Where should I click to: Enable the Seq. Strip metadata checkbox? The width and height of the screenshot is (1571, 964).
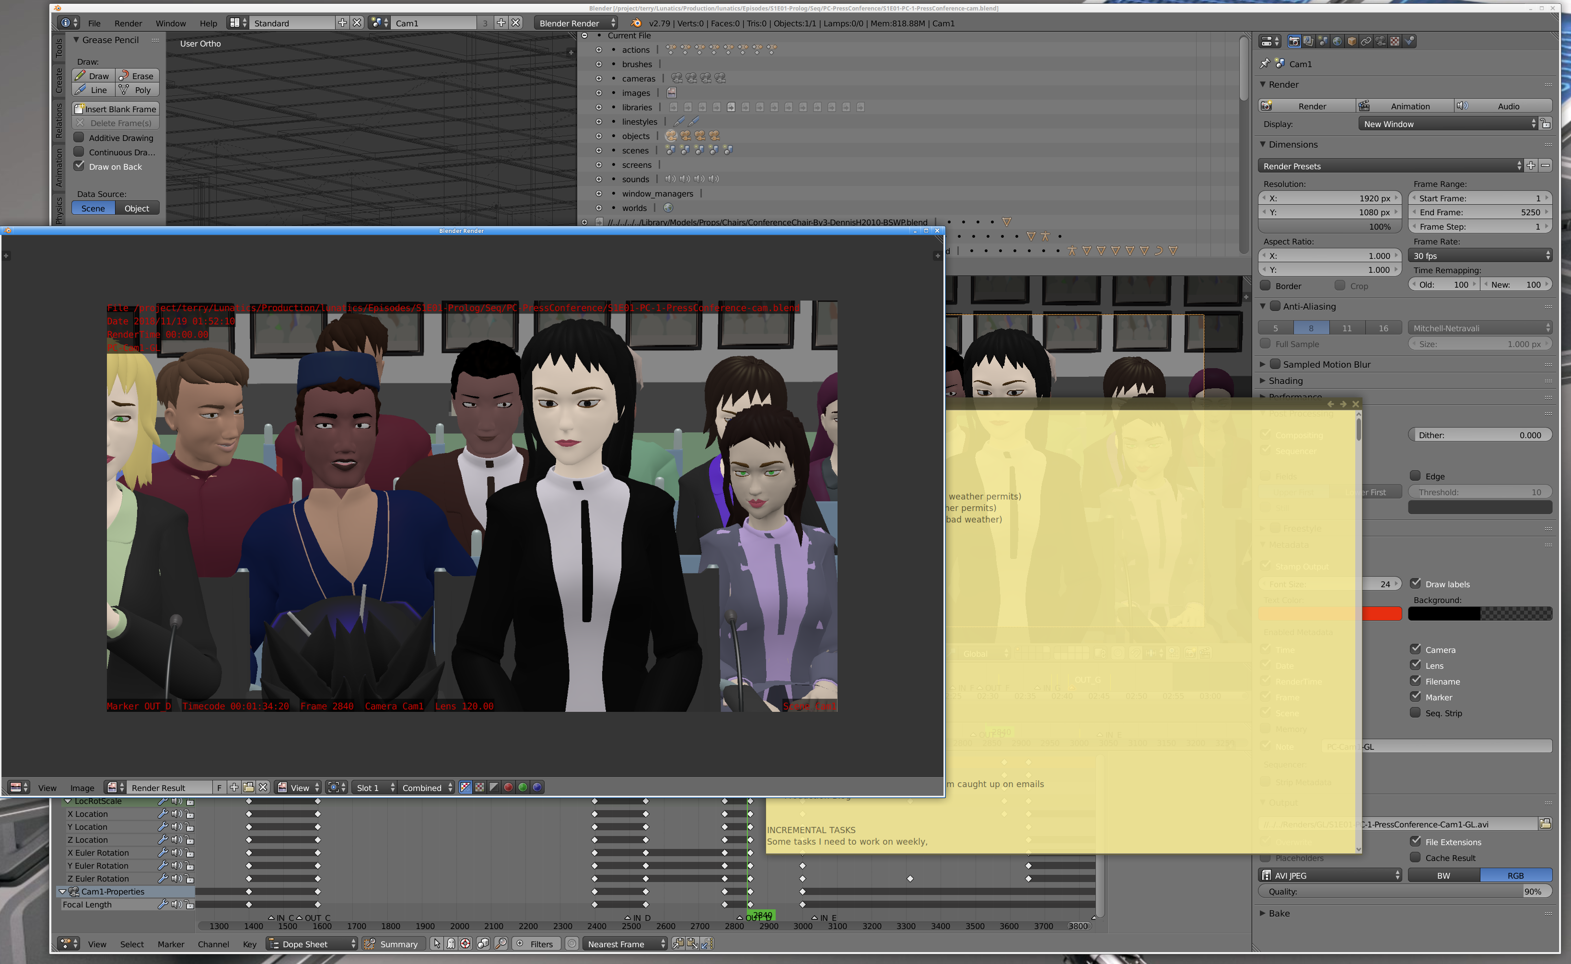click(1415, 713)
